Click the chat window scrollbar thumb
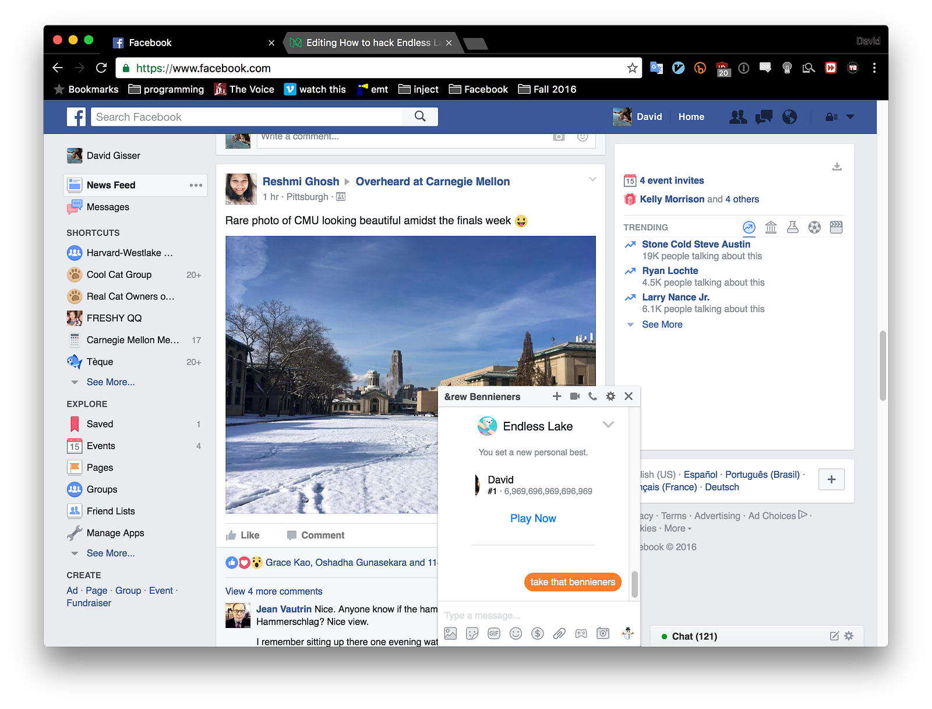 coord(635,584)
